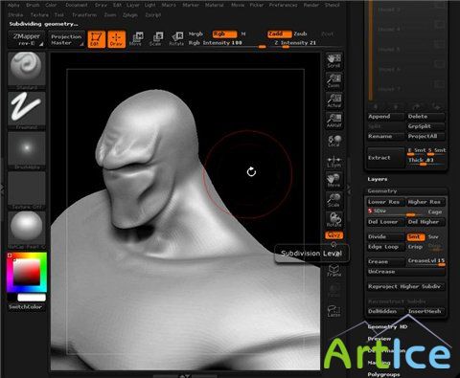Open Projection Master button
Viewport: 460px width, 378px height.
[x=66, y=39]
